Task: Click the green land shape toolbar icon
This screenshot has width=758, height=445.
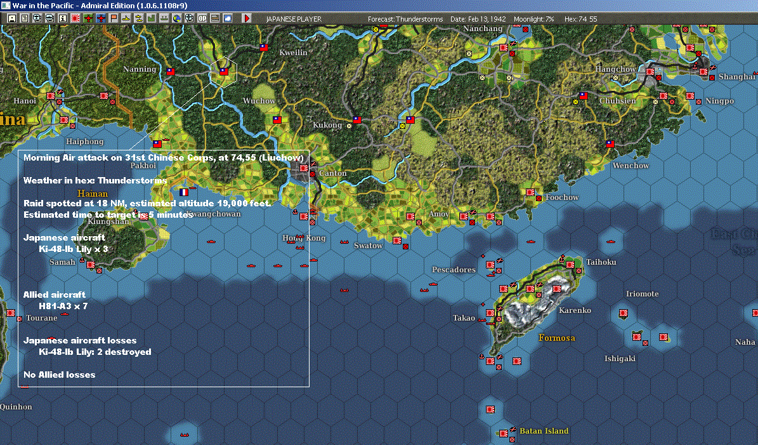Action: click(x=152, y=18)
